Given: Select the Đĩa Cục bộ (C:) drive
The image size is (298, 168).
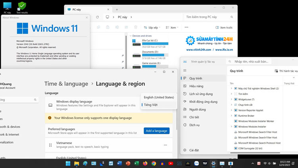Looking at the screenshot, I should [x=150, y=43].
